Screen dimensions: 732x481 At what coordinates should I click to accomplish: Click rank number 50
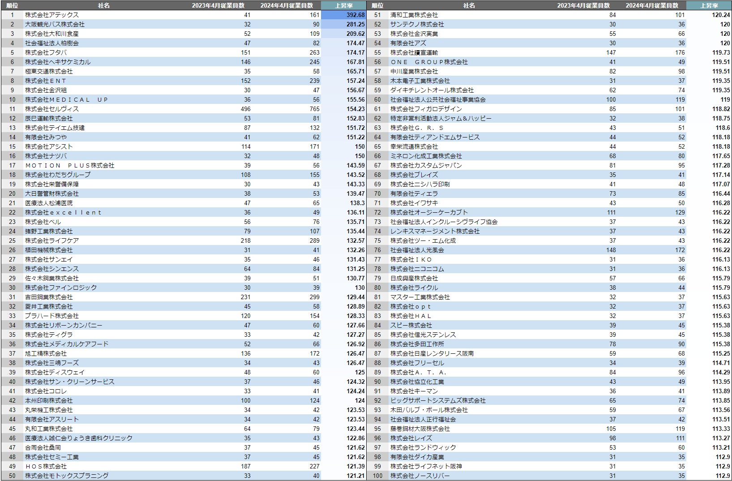pos(12,476)
